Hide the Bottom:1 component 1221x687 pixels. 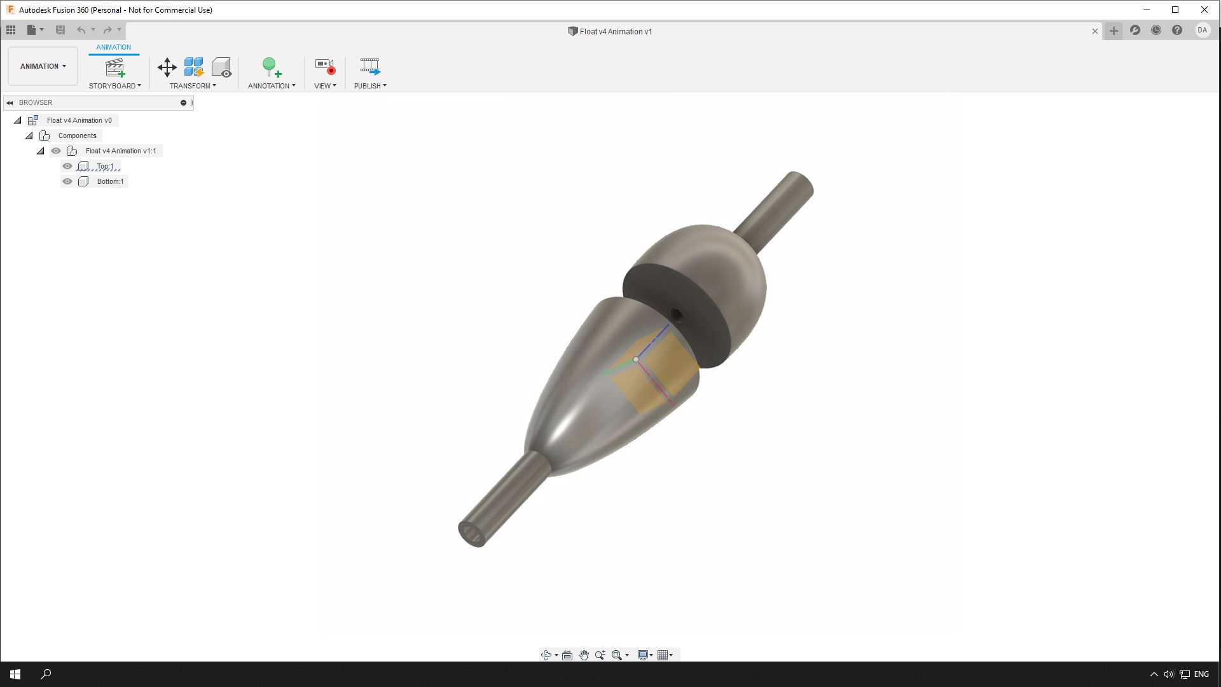pyautogui.click(x=67, y=181)
